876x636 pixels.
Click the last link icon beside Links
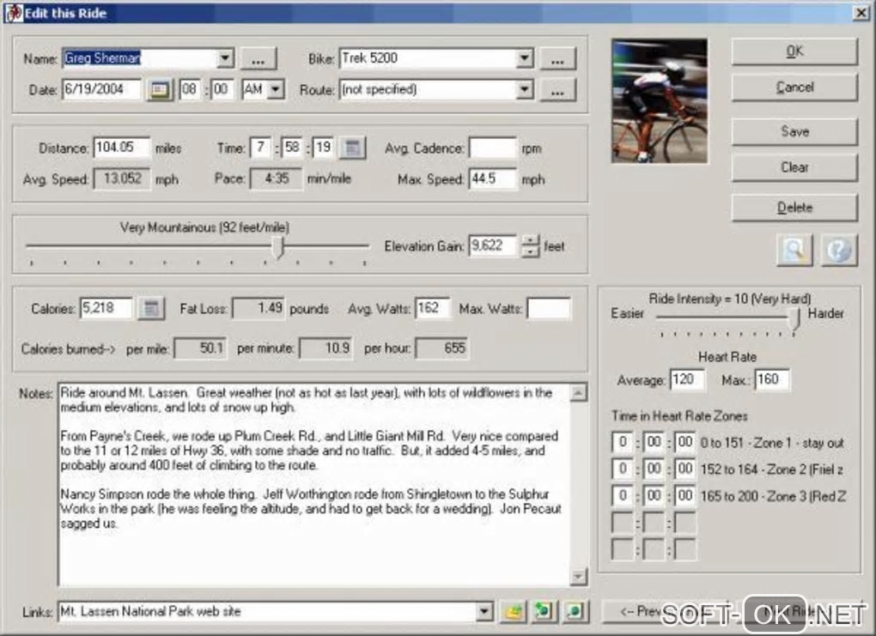575,611
